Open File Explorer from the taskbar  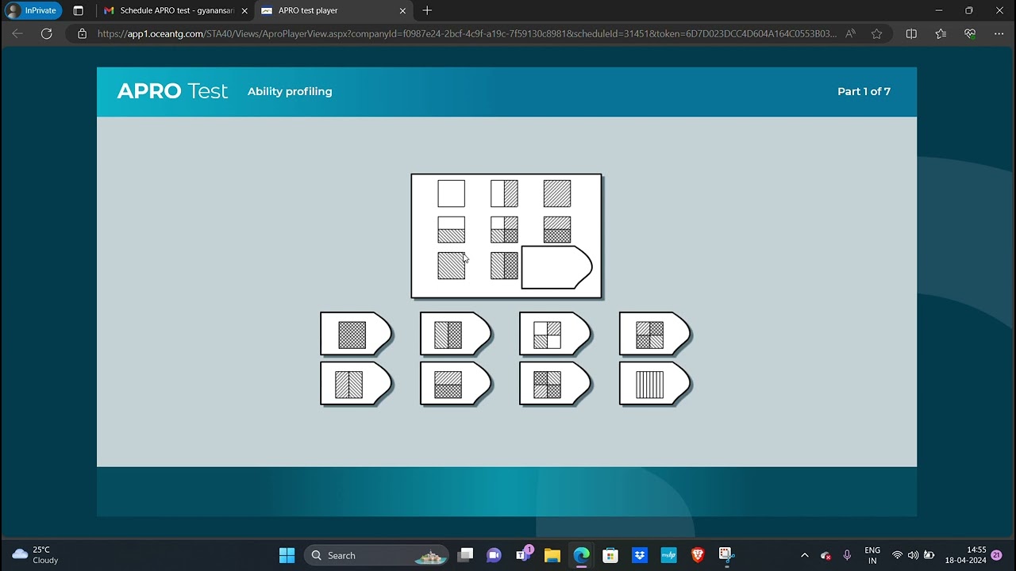click(552, 555)
